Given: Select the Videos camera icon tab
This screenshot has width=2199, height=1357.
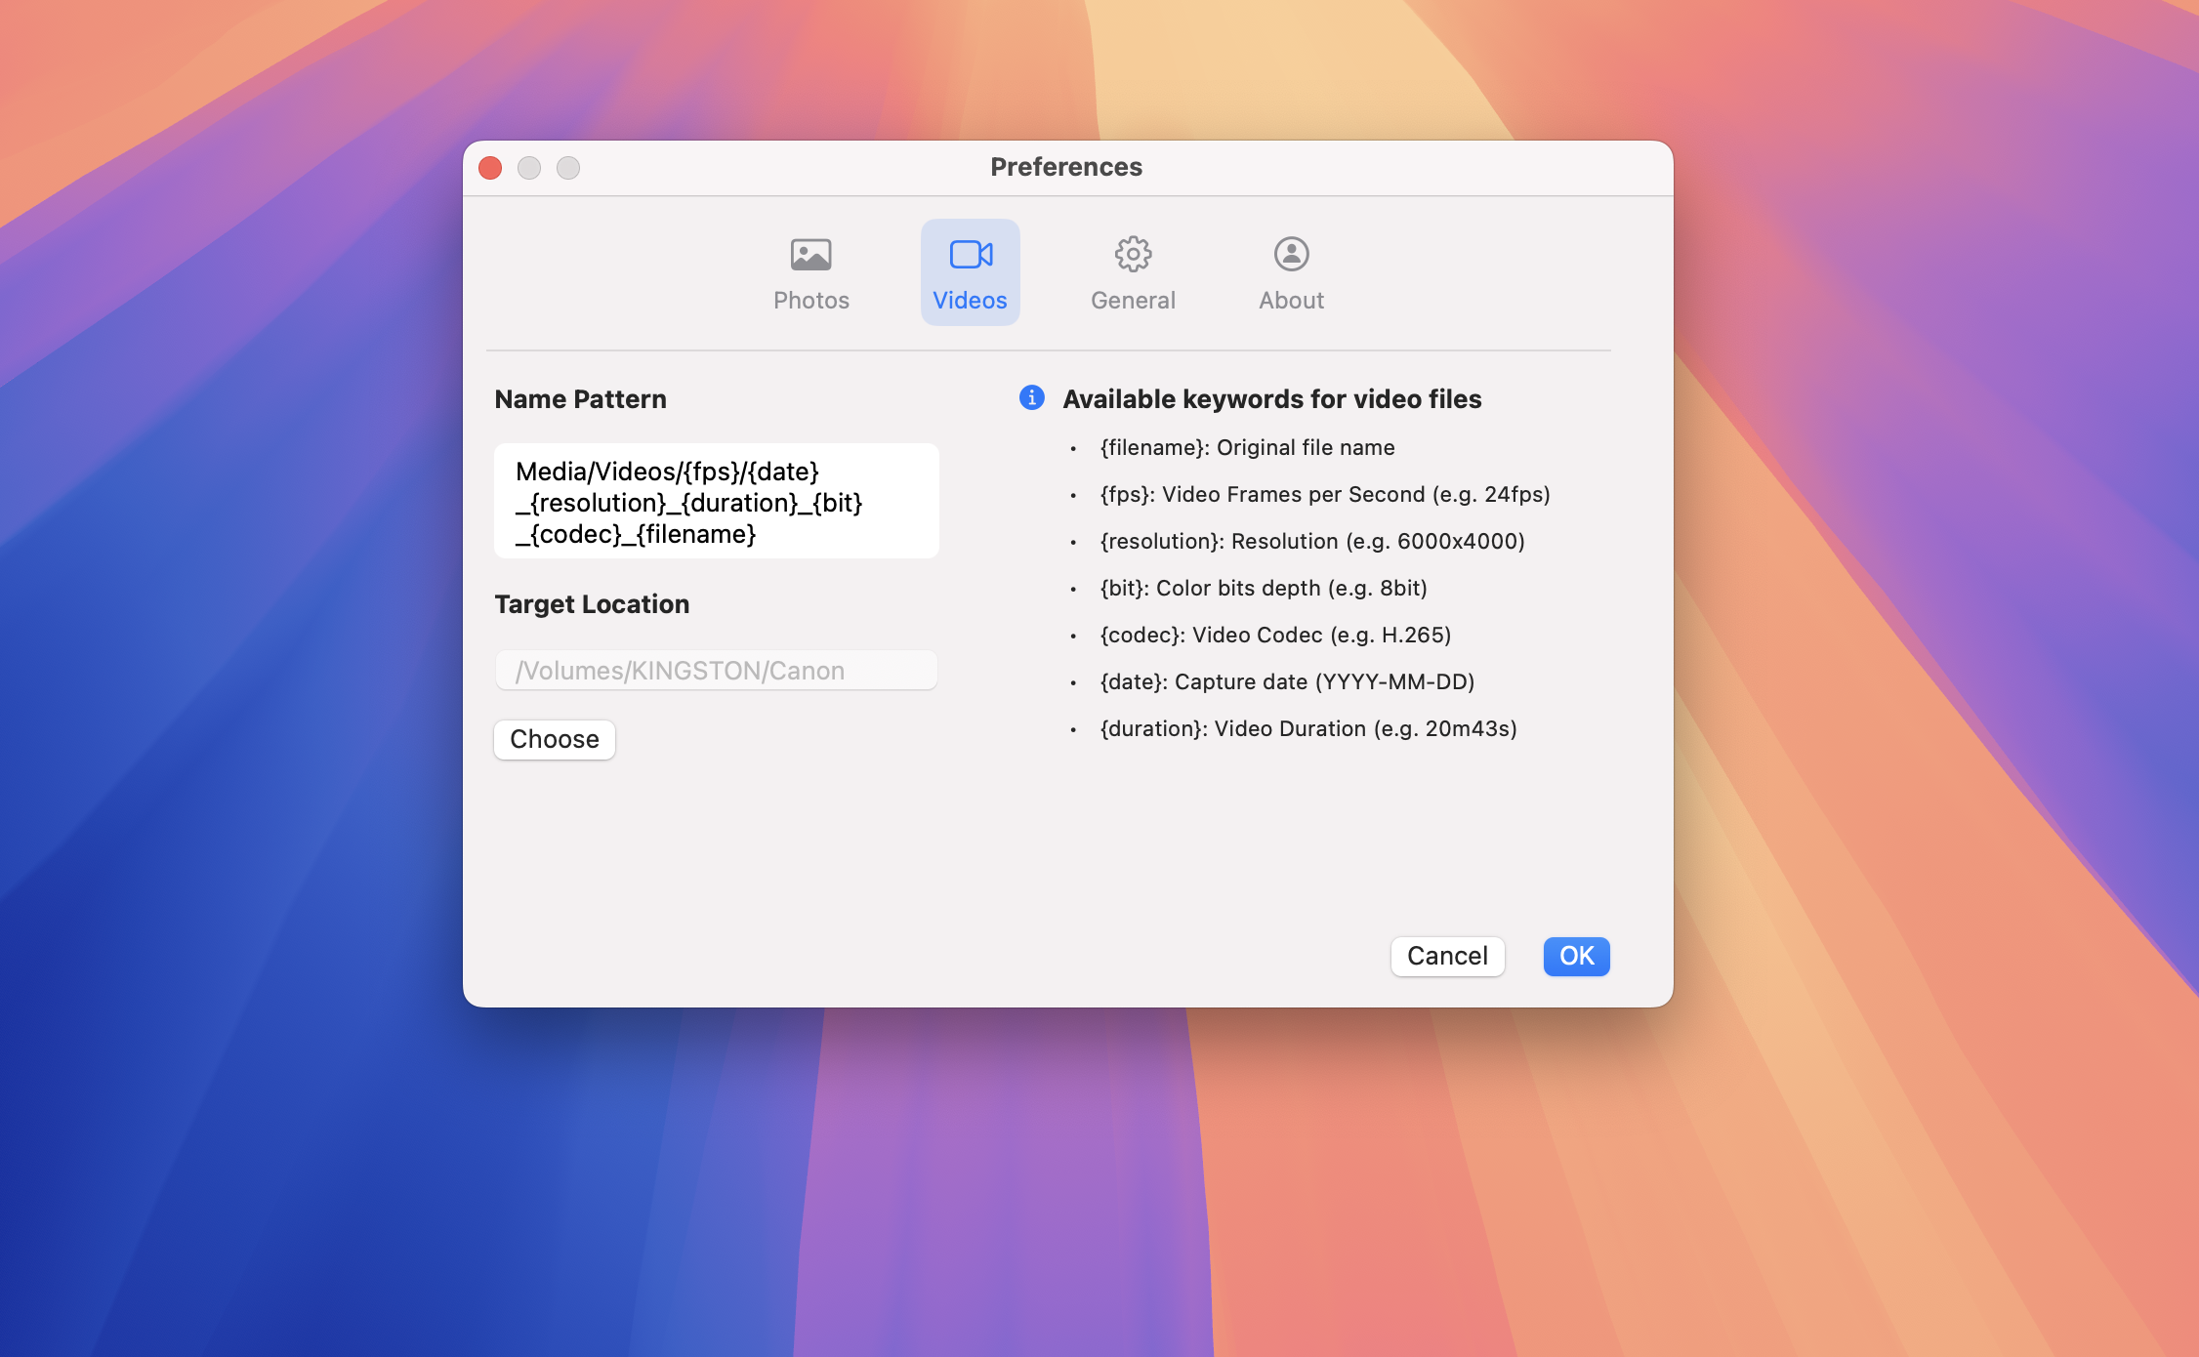Looking at the screenshot, I should pyautogui.click(x=971, y=255).
